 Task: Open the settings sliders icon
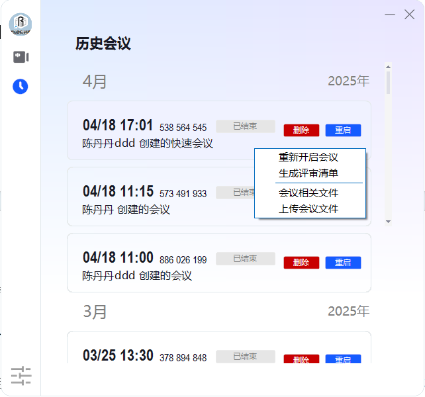(21, 376)
